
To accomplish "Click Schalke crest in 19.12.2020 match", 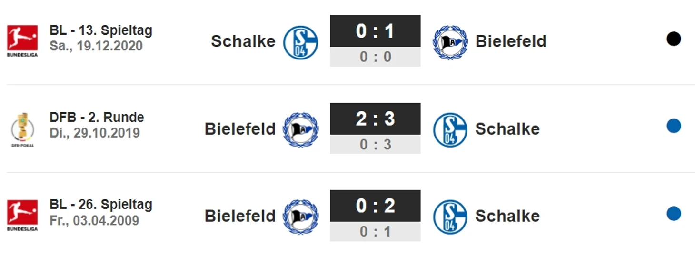I will (300, 42).
